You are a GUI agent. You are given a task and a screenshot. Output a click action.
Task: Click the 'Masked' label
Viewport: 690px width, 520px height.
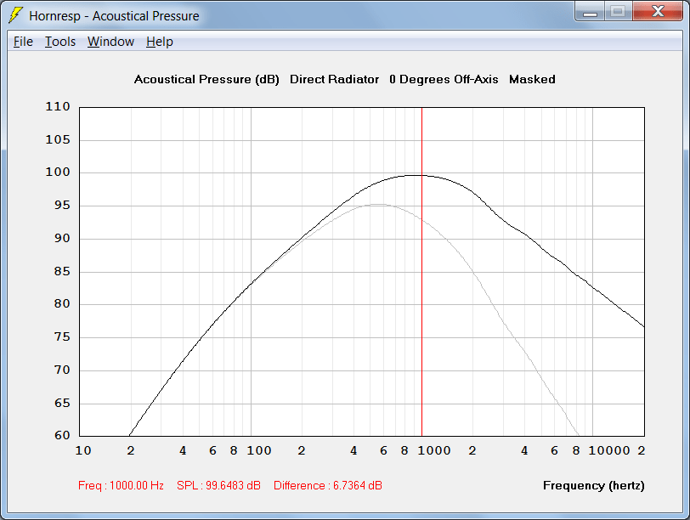pos(532,79)
